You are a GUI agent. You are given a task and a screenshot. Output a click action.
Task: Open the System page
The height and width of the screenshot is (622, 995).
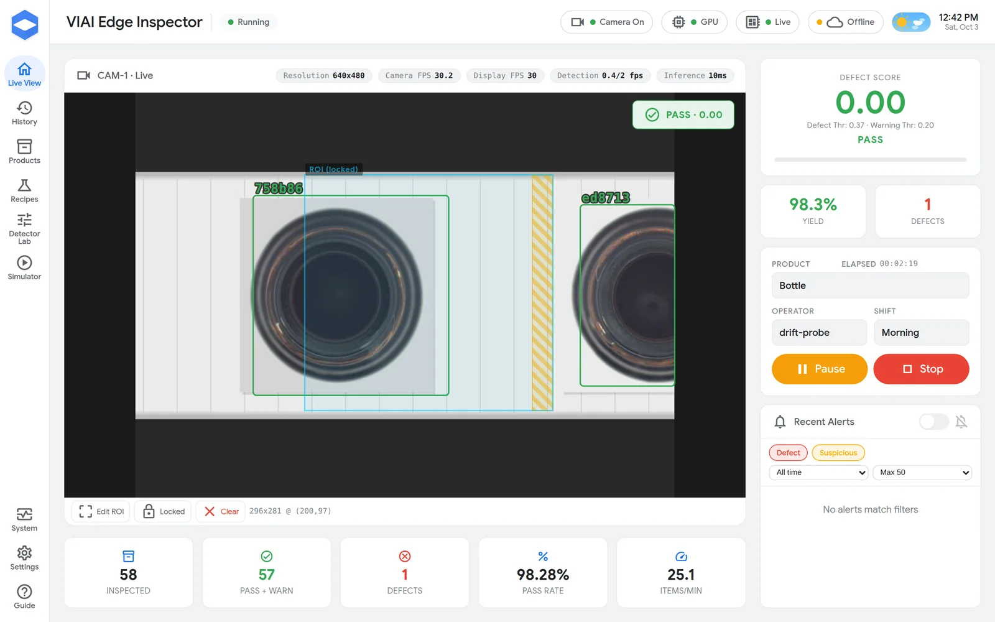[24, 520]
